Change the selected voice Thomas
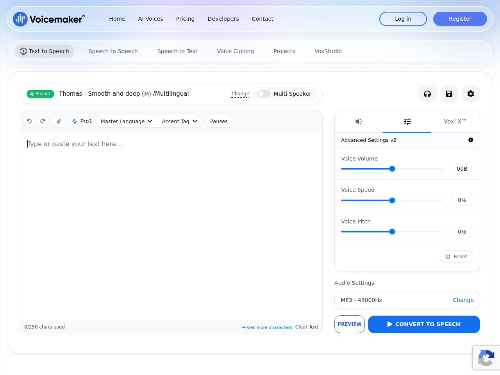Image resolution: width=500 pixels, height=375 pixels. pos(240,94)
